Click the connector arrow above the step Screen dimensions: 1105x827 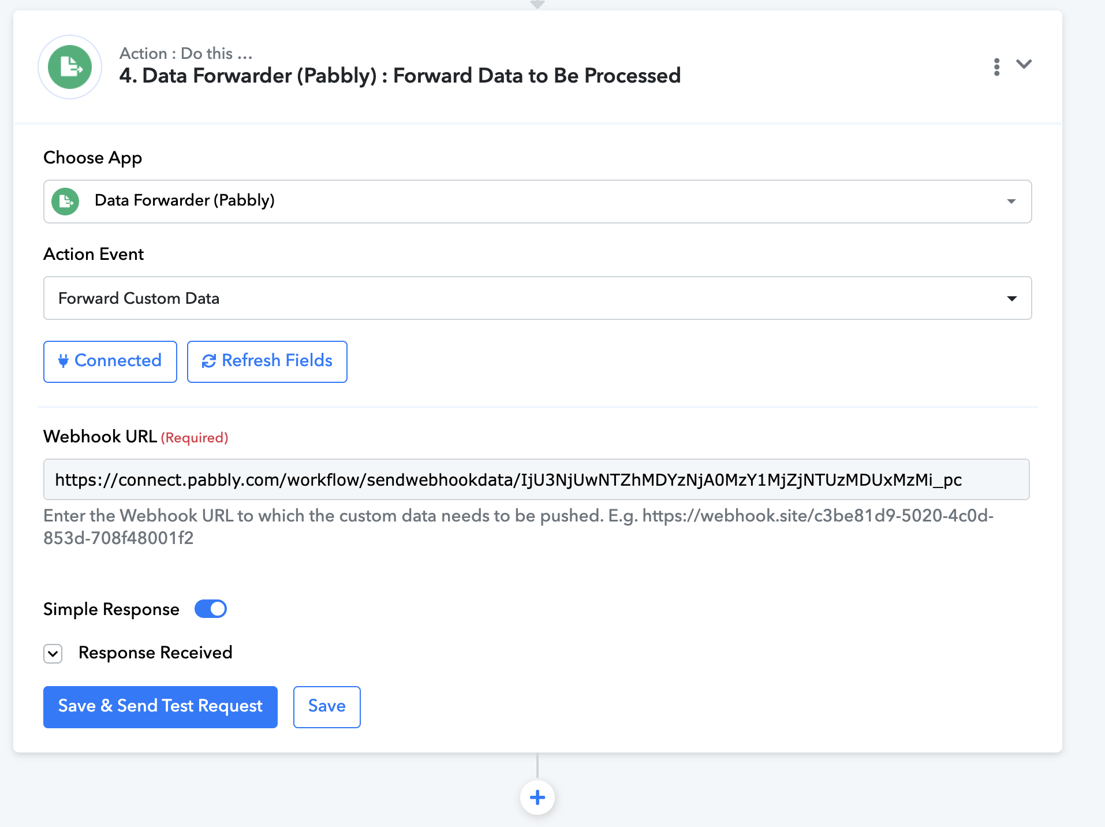(x=537, y=4)
